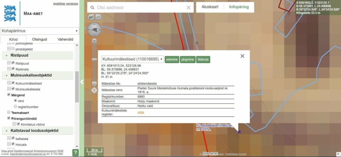Open the Kohapärimus map dropdown
Image resolution: width=341 pixels, height=157 pixels.
pos(40,31)
